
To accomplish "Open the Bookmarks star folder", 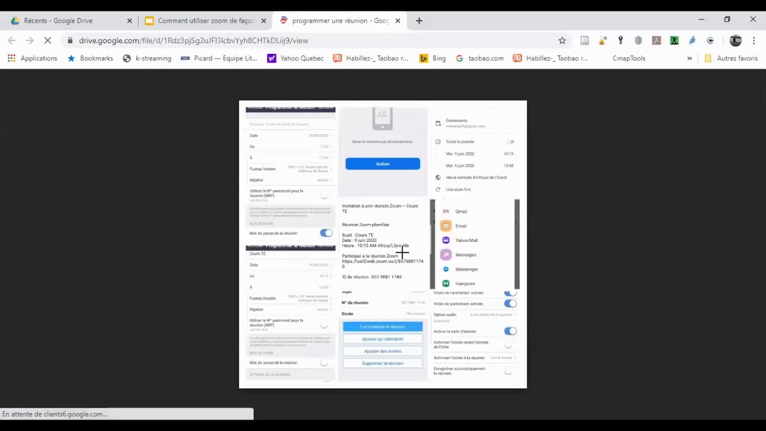I will 90,58.
